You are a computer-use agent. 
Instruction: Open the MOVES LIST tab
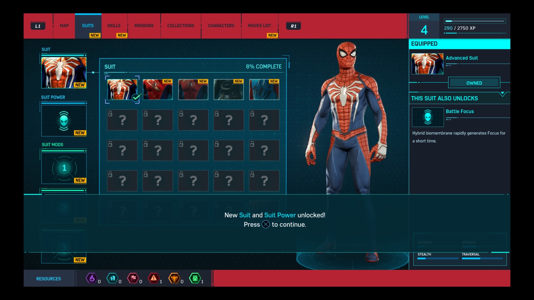click(x=259, y=26)
